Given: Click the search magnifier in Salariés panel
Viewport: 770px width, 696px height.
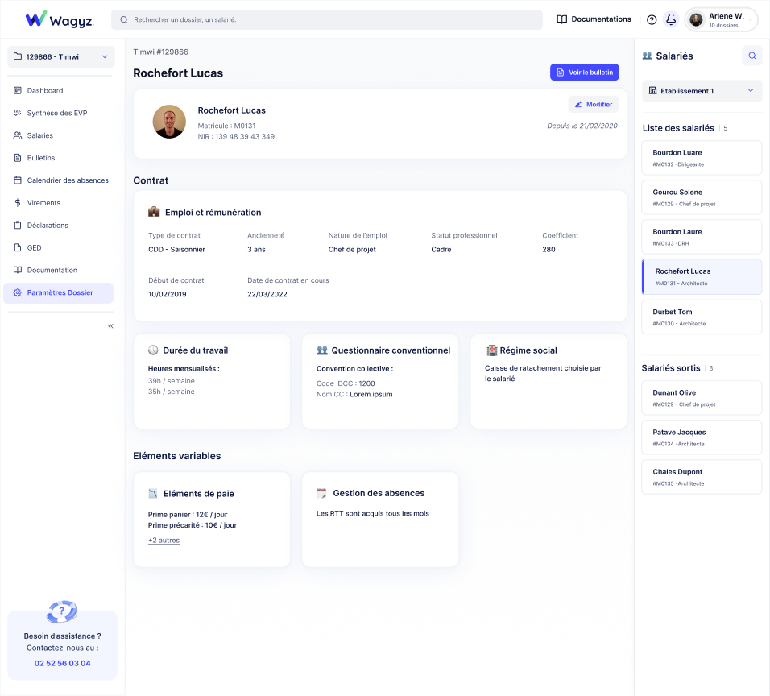Looking at the screenshot, I should coord(751,56).
